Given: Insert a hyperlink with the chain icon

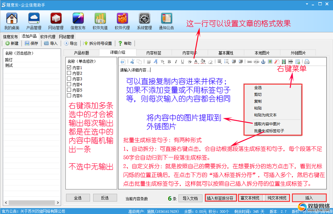Looking at the screenshot, I should 250,62.
